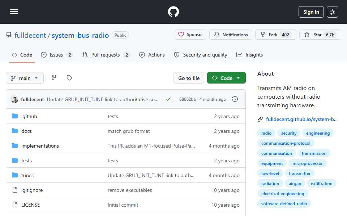
Task: Click the docs folder icon
Action: 15,131
